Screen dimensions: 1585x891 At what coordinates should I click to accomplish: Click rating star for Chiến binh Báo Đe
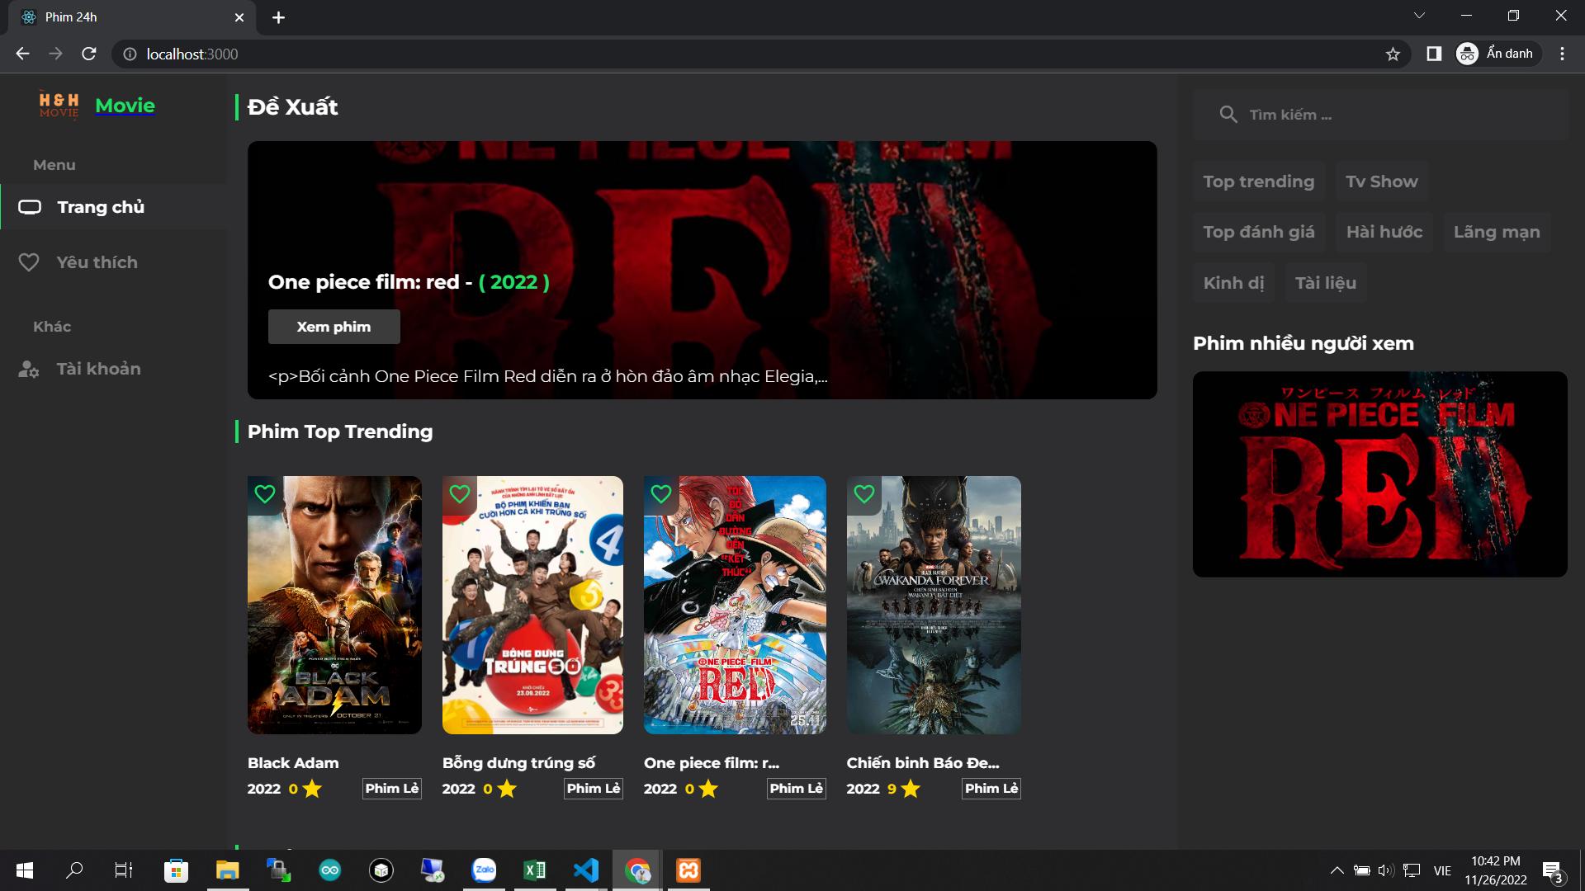coord(911,789)
